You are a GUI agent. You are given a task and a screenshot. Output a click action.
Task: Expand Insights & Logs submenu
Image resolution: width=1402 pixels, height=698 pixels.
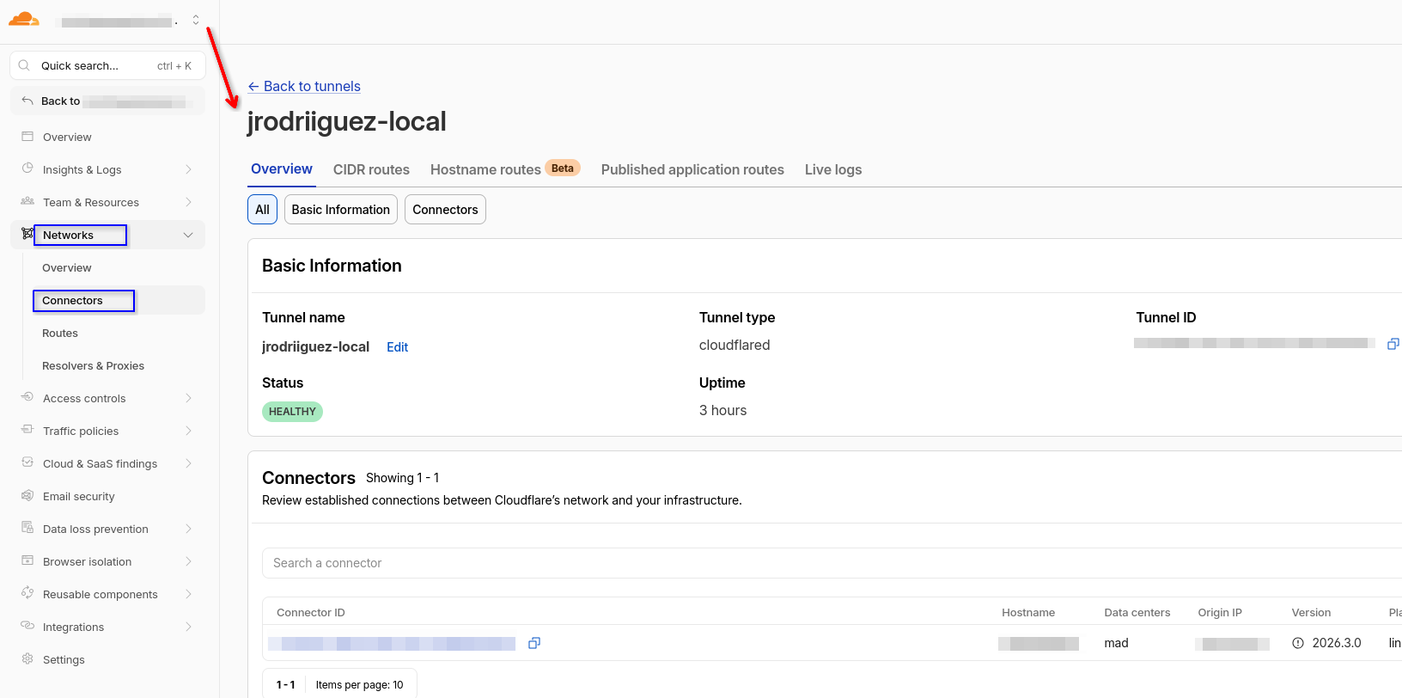click(x=188, y=169)
